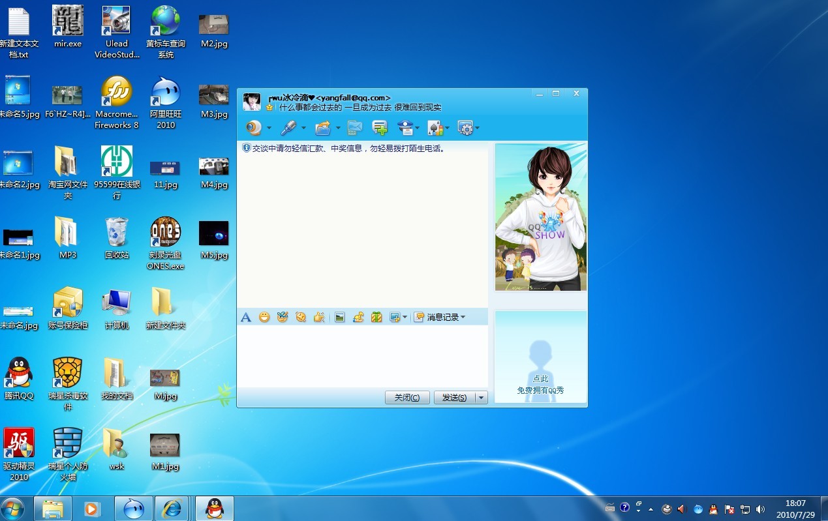Click the send picture icon
Screen dimensions: 828x521
click(339, 318)
